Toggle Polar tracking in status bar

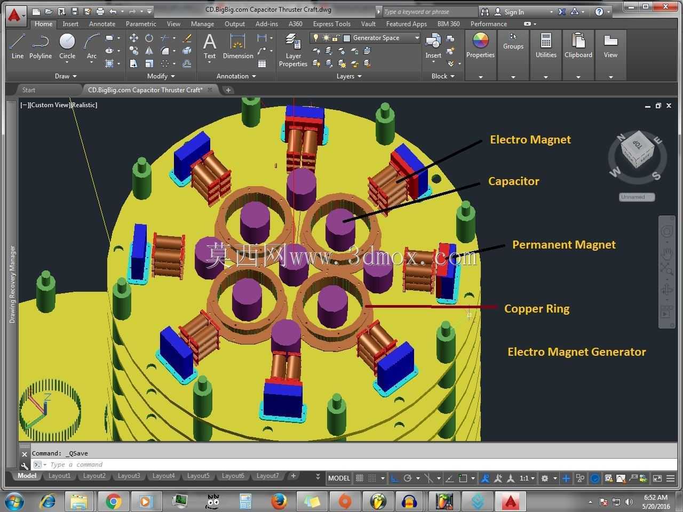[x=407, y=478]
